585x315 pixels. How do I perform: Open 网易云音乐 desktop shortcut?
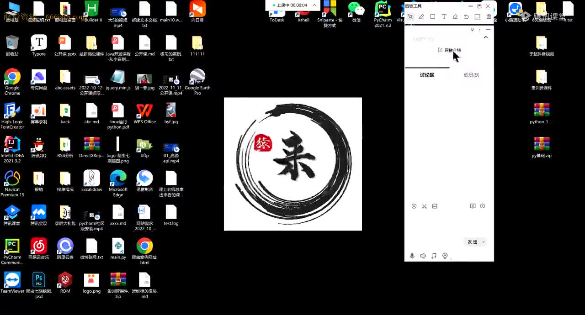(39, 249)
